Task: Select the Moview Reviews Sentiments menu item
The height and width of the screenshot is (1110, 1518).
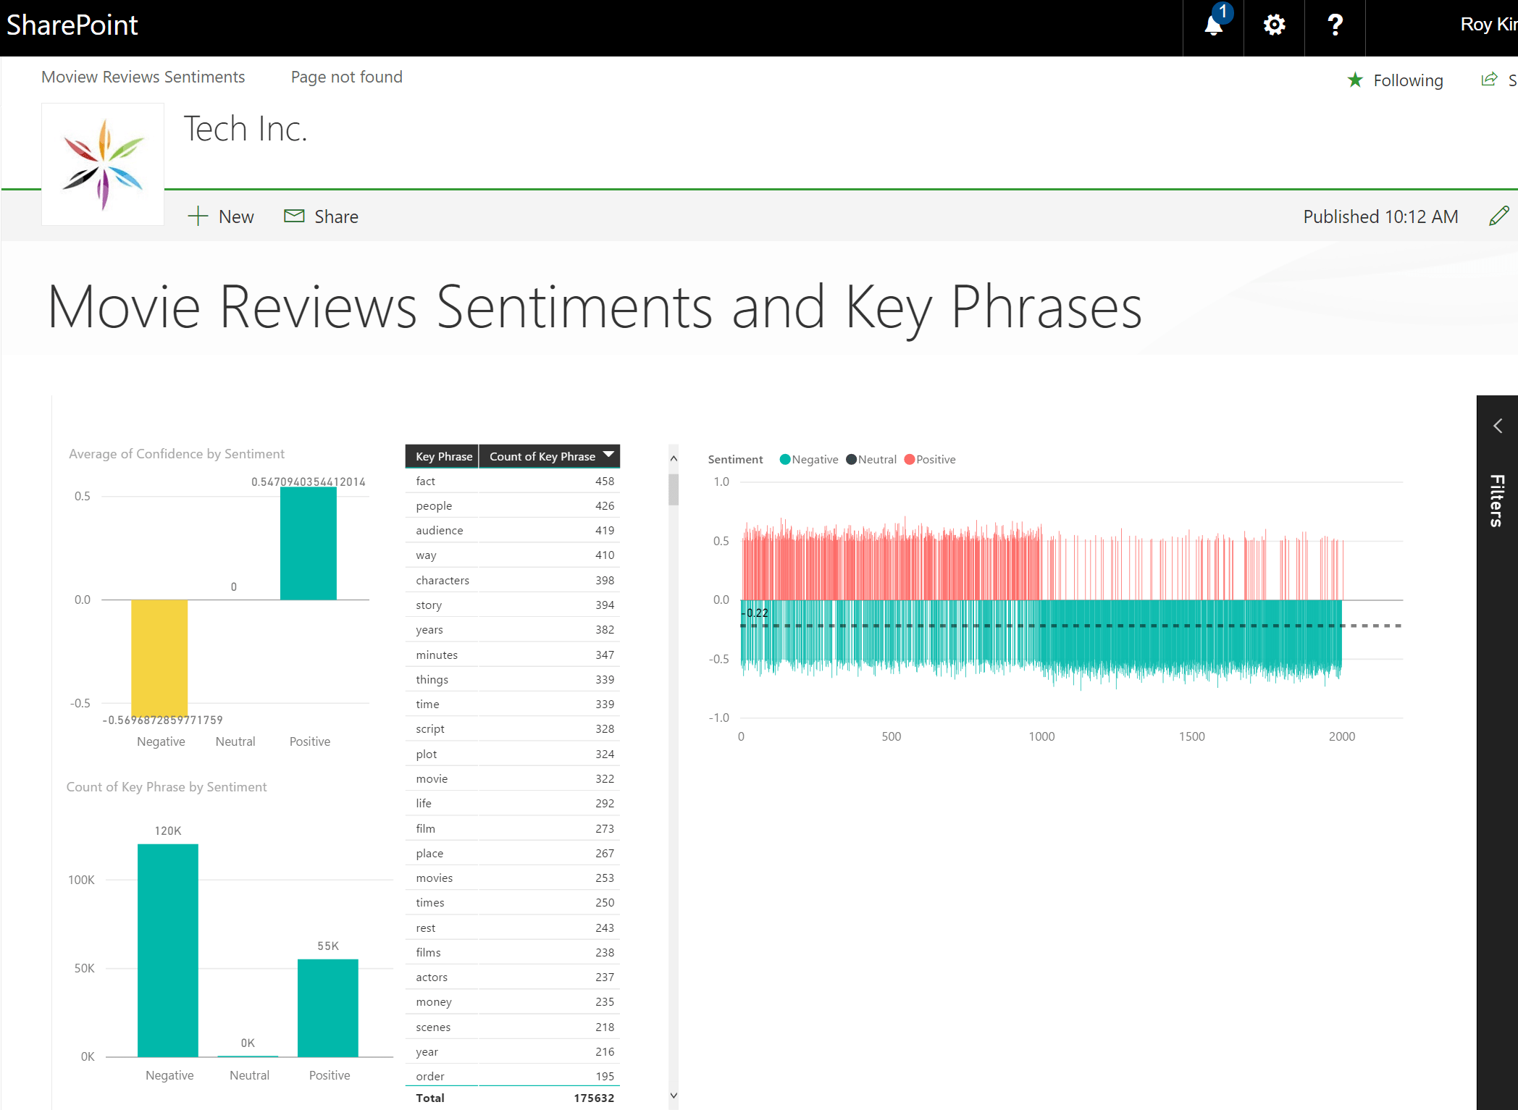Action: pyautogui.click(x=143, y=77)
